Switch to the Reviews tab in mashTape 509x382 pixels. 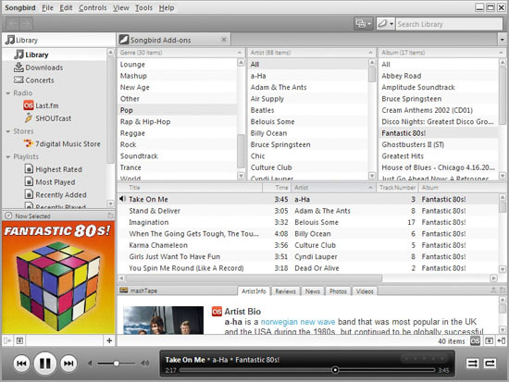click(x=285, y=291)
